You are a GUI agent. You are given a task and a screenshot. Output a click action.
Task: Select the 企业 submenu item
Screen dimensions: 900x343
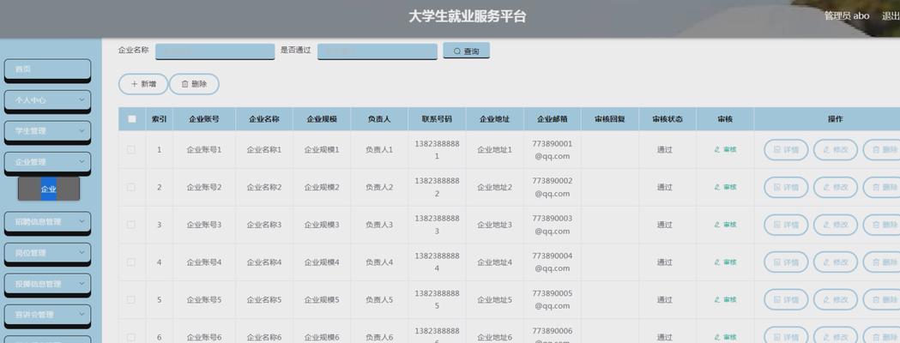coord(49,189)
